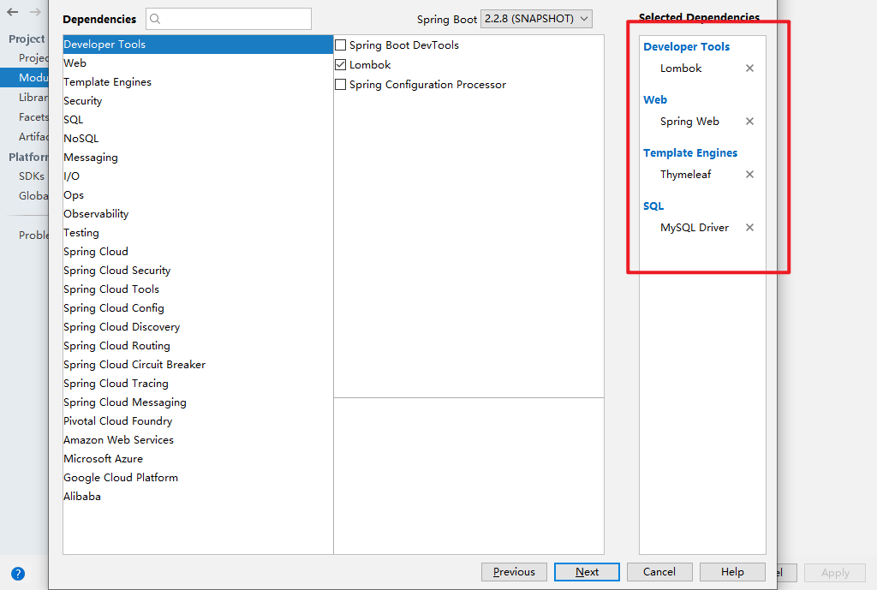Select the Observability category
The image size is (877, 590).
click(x=198, y=213)
